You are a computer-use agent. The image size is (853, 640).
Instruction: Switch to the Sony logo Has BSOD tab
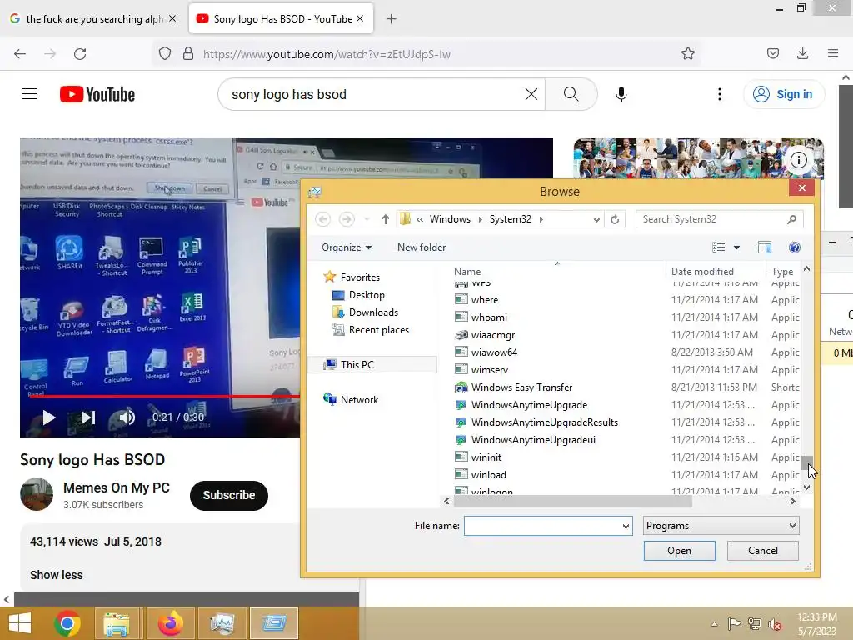[281, 19]
